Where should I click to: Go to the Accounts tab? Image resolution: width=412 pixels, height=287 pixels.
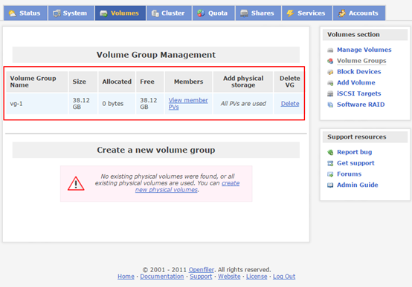(x=359, y=13)
